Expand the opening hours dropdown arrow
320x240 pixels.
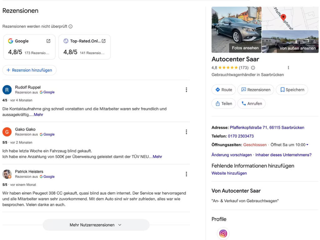click(x=307, y=145)
